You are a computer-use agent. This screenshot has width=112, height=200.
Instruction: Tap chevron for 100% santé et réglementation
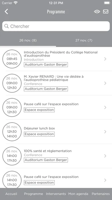tap(105, 156)
